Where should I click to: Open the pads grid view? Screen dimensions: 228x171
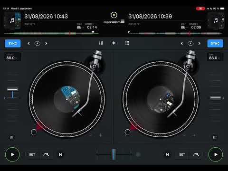[127, 43]
